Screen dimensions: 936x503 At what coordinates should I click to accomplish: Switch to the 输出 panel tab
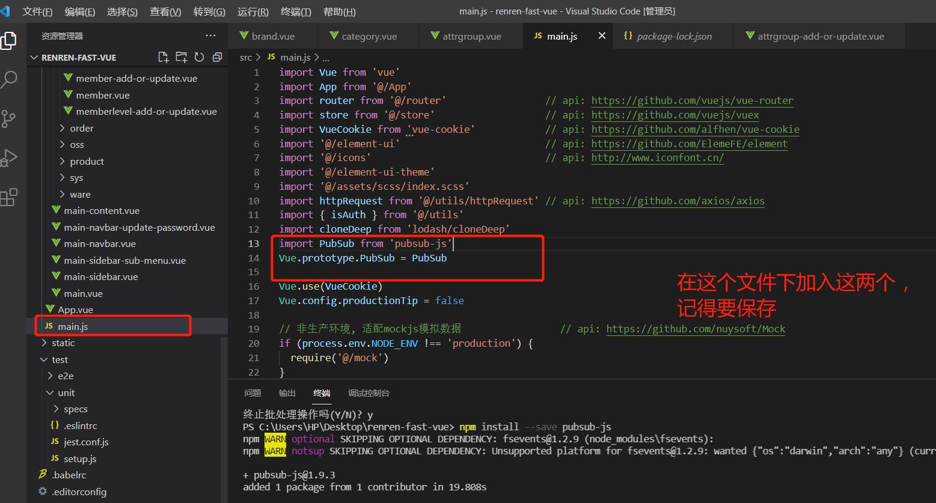(287, 393)
